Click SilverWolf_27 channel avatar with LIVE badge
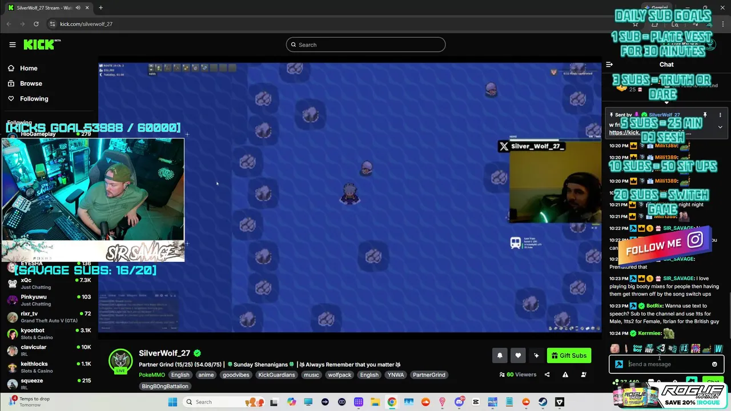 (121, 361)
